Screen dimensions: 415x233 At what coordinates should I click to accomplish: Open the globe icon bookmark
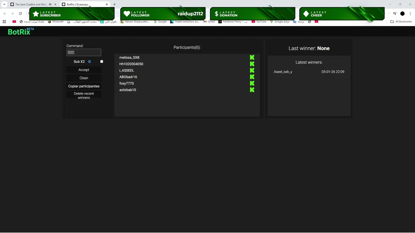point(309,22)
